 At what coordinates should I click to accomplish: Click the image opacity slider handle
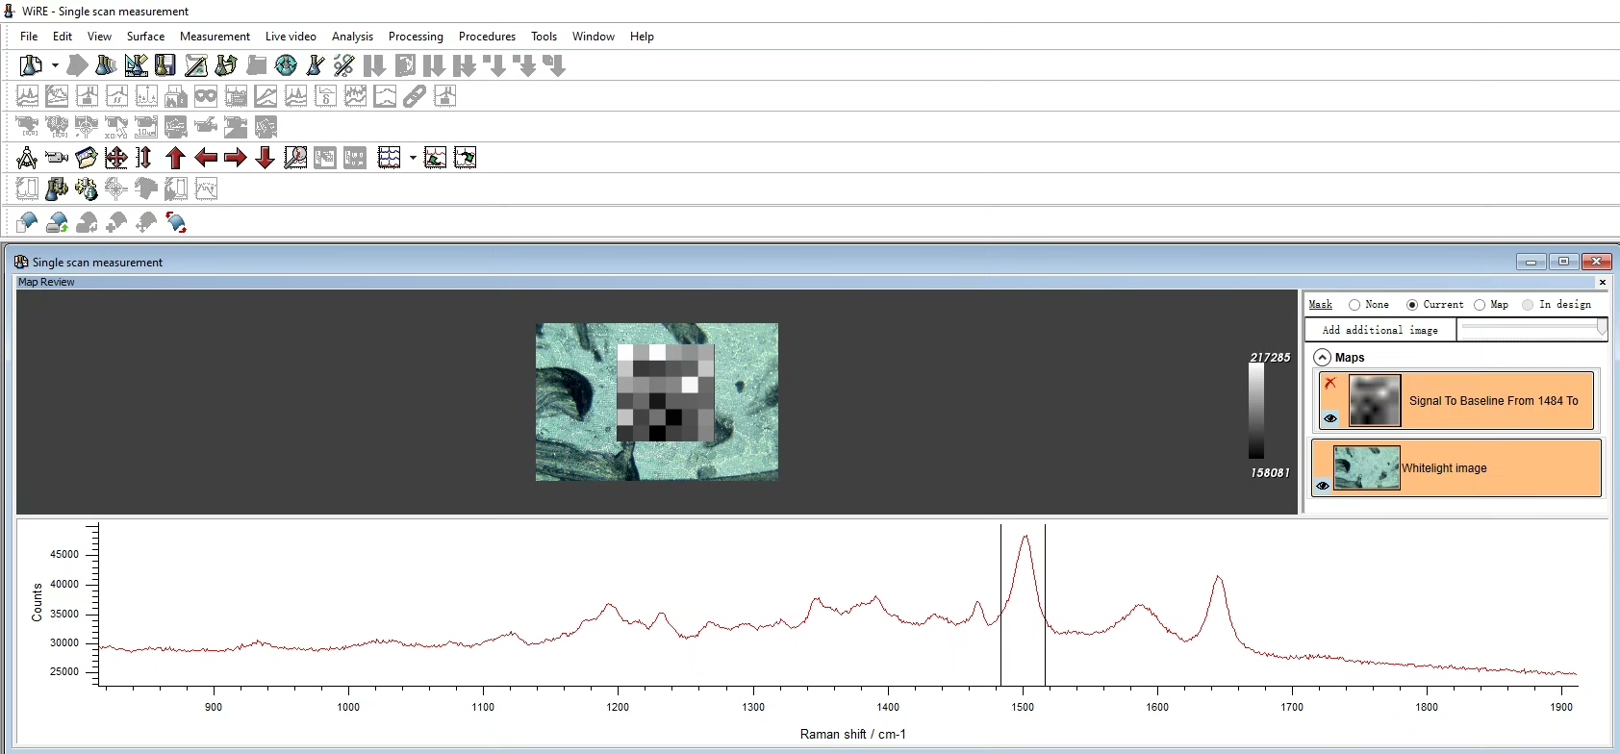[1601, 329]
